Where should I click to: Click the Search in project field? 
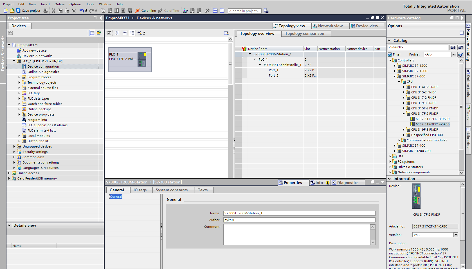point(244,11)
